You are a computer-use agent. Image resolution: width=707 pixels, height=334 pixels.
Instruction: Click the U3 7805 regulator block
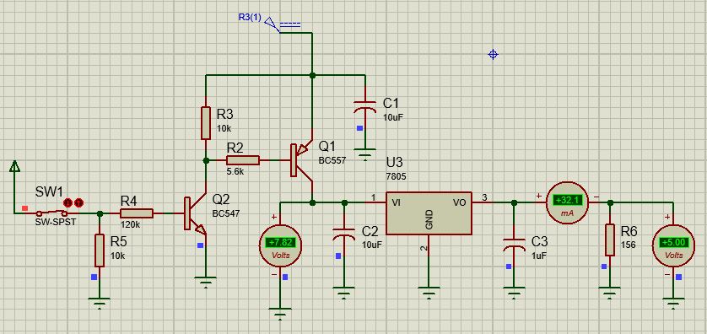(x=429, y=213)
